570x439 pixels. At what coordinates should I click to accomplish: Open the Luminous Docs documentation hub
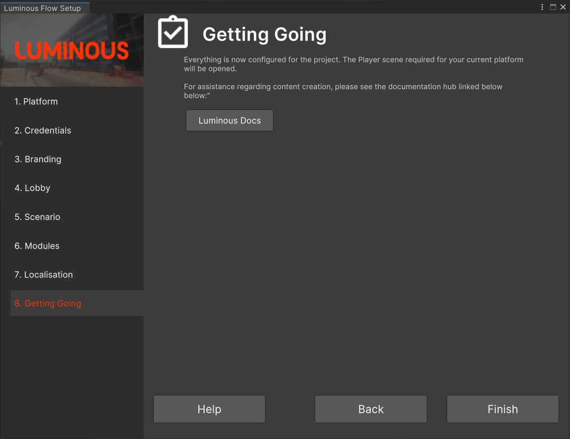(229, 120)
